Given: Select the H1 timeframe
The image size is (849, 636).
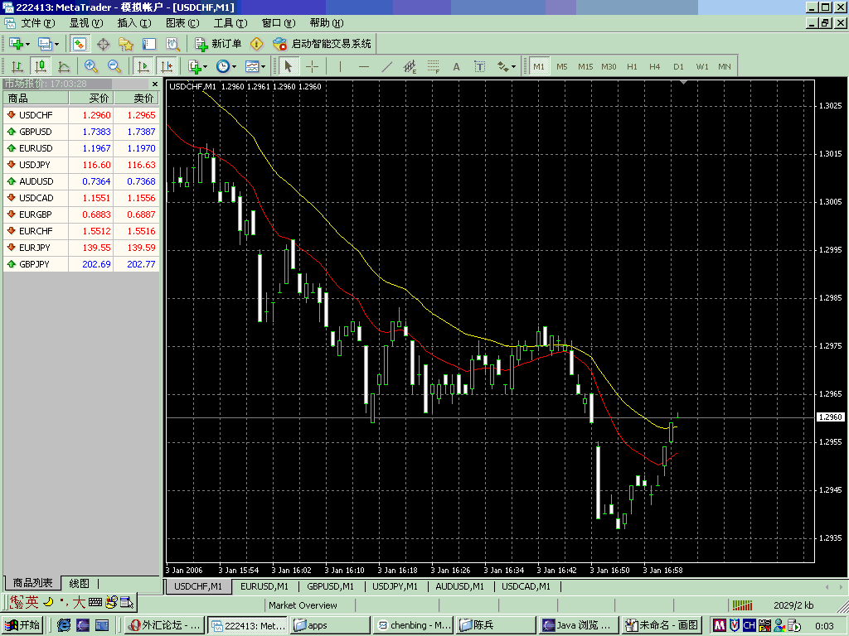Looking at the screenshot, I should point(632,65).
